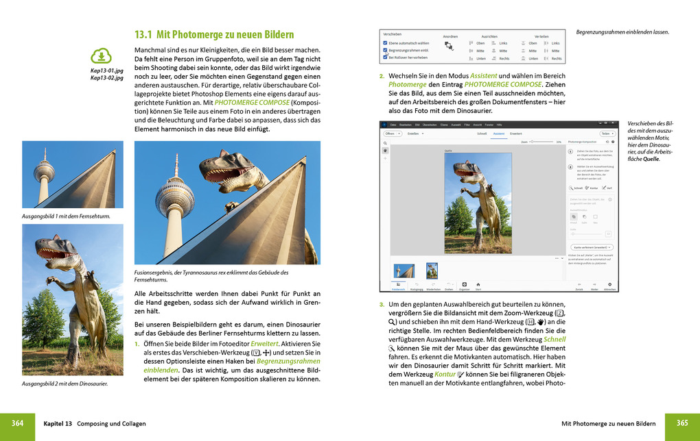This screenshot has width=700, height=441.
Task: Toggle 'Begrenzungsrahmen einbl.' checkbox
Action: click(x=385, y=51)
